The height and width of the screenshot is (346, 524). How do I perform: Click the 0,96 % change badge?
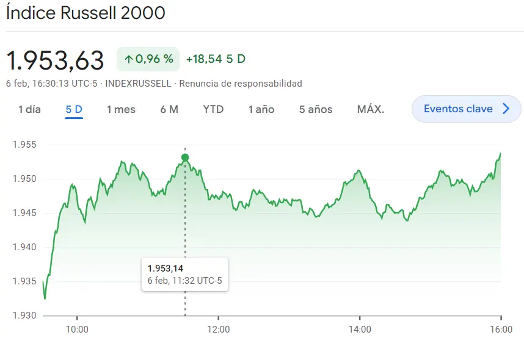(x=148, y=59)
